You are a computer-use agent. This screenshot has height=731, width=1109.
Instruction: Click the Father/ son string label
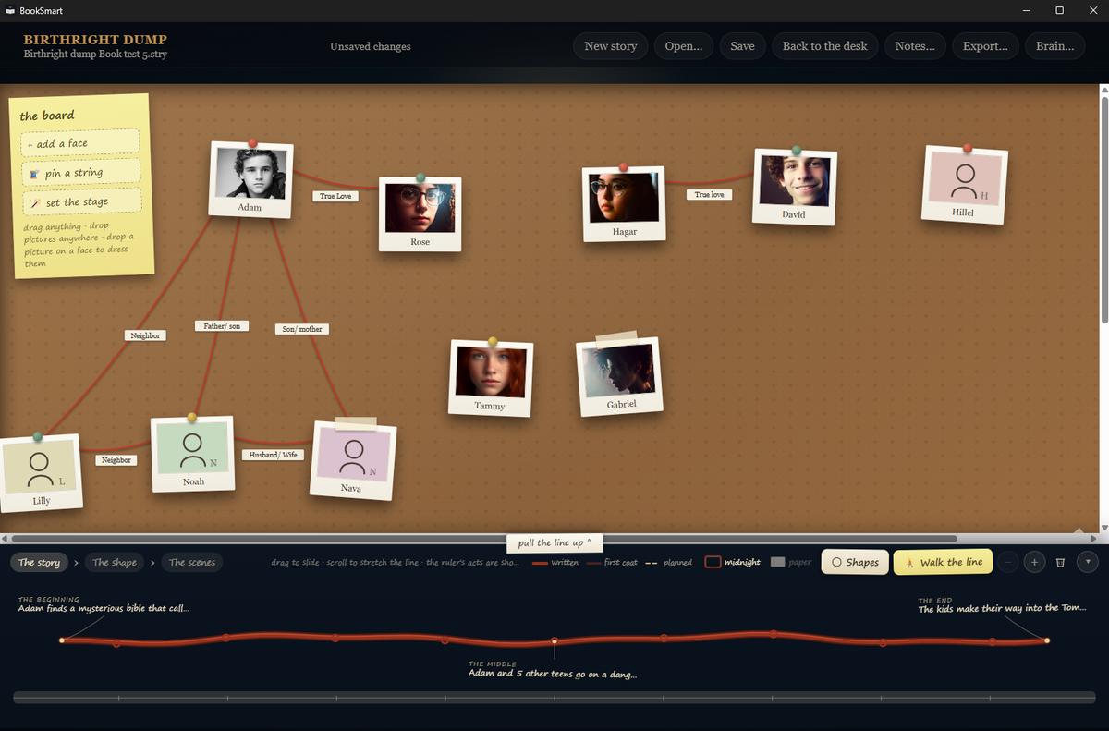pyautogui.click(x=222, y=325)
